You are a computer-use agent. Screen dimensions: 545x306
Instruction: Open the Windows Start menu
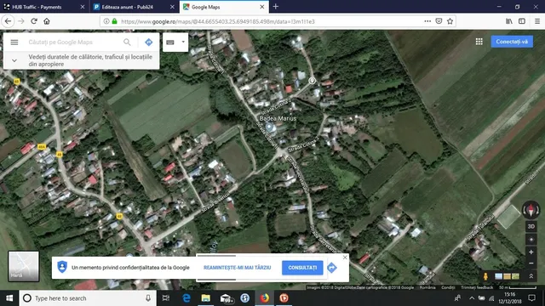(9, 298)
